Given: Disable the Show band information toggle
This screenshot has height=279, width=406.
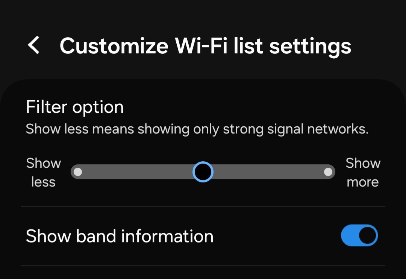Looking at the screenshot, I should [x=359, y=236].
